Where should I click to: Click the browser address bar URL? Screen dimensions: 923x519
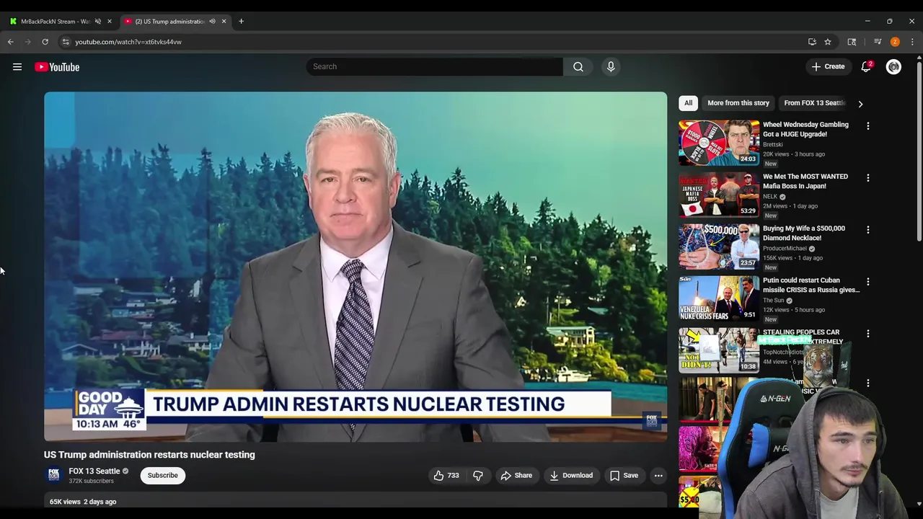128,42
